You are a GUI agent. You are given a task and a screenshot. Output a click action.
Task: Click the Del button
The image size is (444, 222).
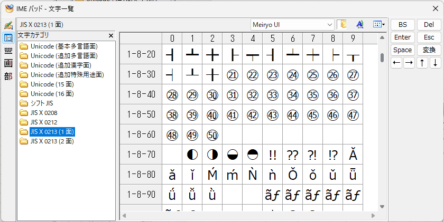[429, 25]
